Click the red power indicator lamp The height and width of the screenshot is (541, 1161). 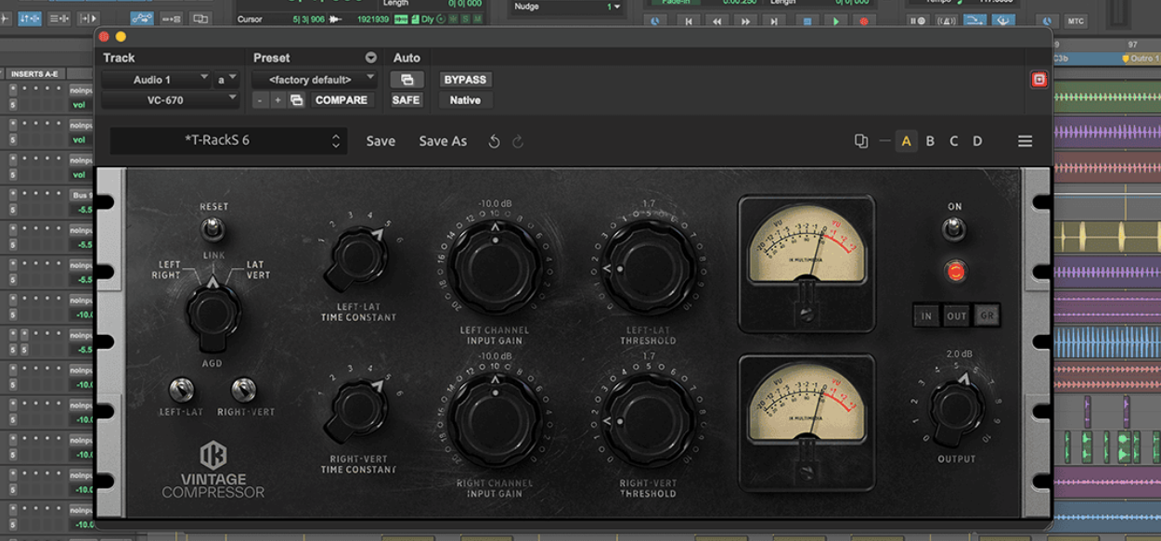coord(954,272)
